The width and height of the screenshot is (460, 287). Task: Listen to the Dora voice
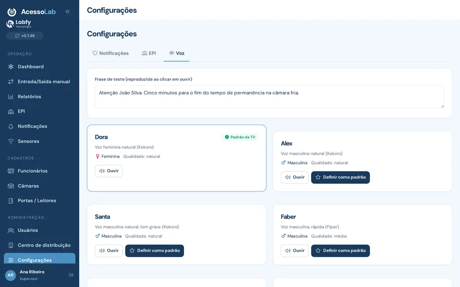109,171
